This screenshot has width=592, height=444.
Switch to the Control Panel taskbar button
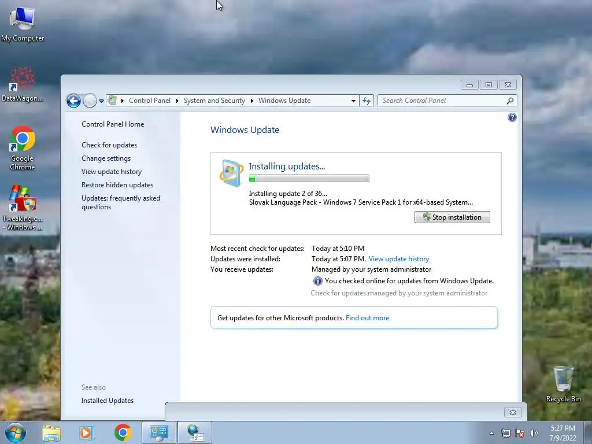(159, 432)
